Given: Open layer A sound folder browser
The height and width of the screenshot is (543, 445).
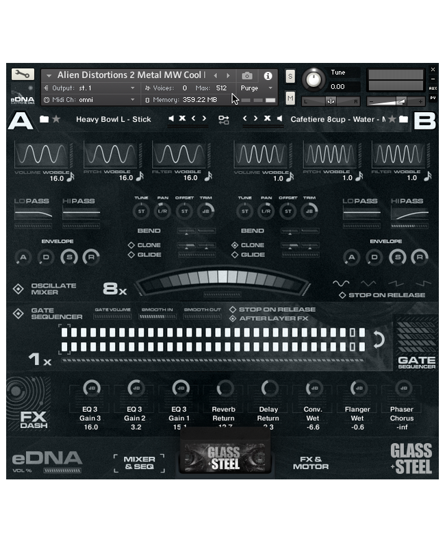Looking at the screenshot, I should [44, 119].
